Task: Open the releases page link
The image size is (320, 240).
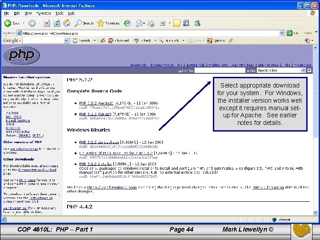Action: click(x=24, y=149)
